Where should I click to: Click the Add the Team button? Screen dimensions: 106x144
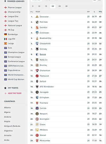click(15, 93)
